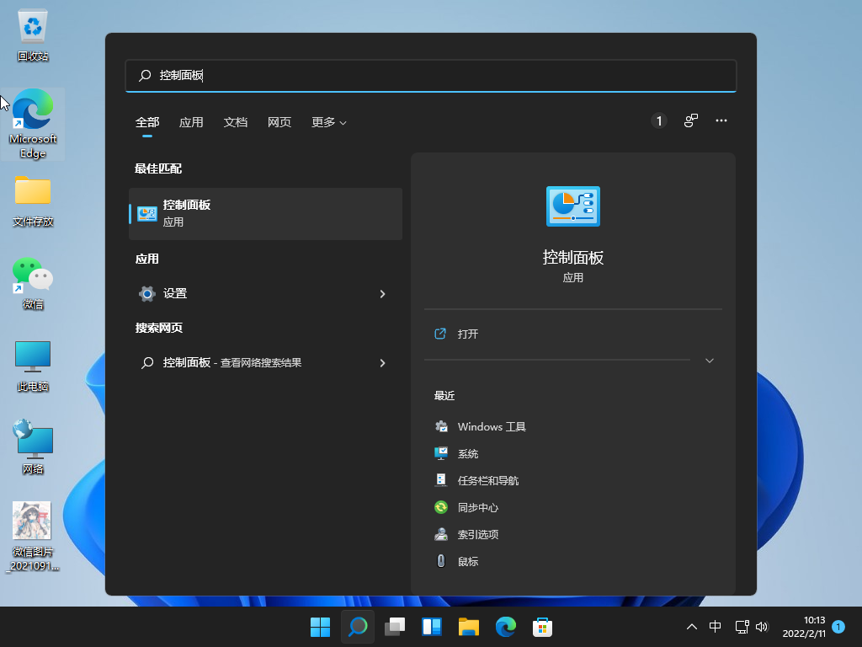Screen dimensions: 862x647
Task: Open 任务栏和导航 from recent items
Action: [x=487, y=481]
